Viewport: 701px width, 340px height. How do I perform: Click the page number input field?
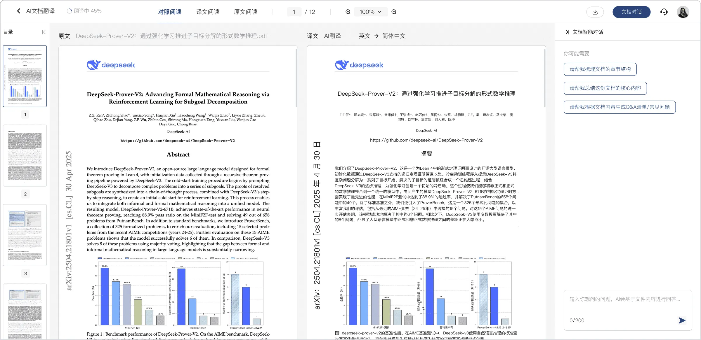[x=294, y=12]
